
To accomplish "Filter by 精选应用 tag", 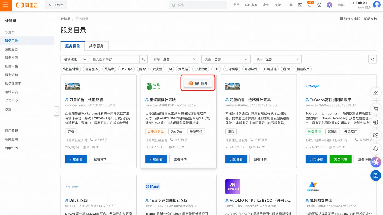I will tap(303, 69).
